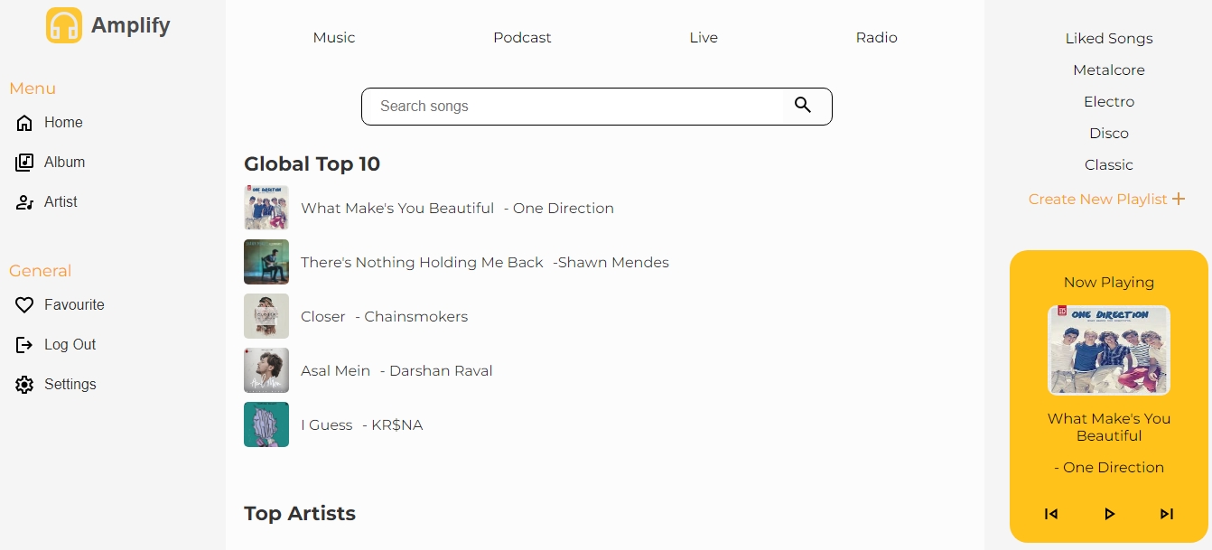
Task: Skip to the previous track
Action: point(1051,514)
